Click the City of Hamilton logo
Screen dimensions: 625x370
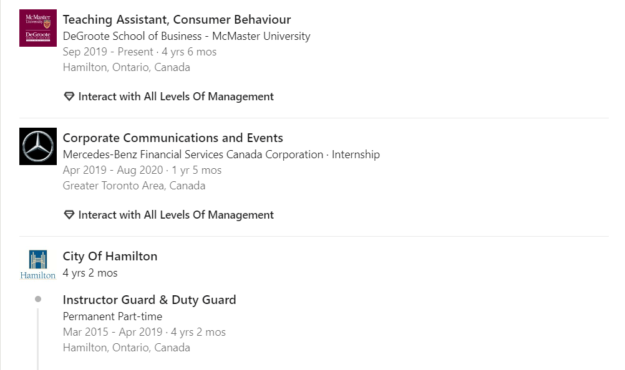(x=38, y=264)
